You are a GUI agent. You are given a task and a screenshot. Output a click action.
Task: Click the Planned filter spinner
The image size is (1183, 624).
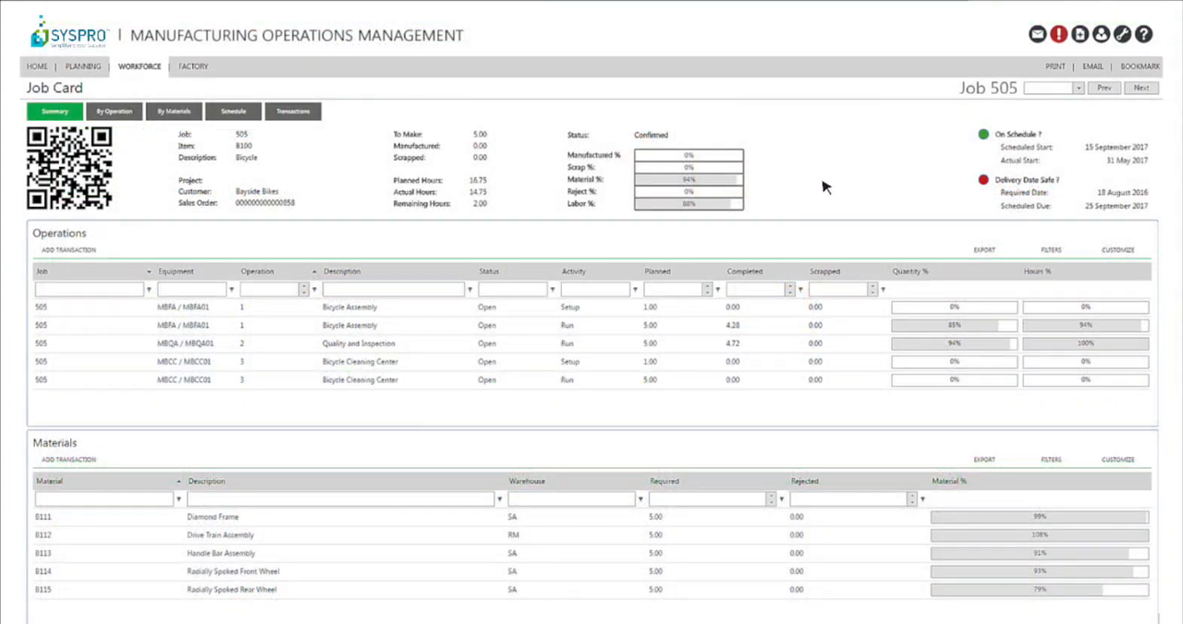point(707,290)
